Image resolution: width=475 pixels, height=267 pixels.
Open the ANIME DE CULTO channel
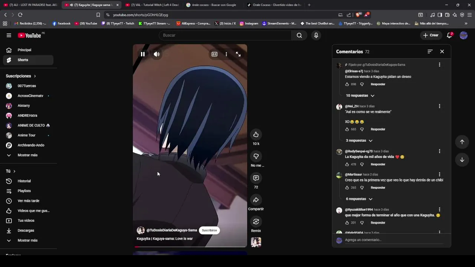tap(28, 125)
